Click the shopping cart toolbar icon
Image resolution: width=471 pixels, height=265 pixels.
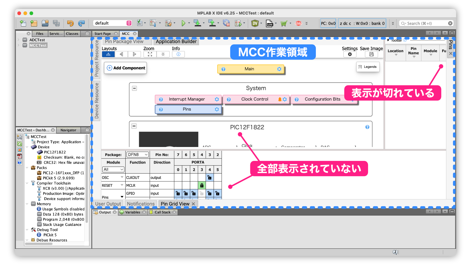point(284,23)
